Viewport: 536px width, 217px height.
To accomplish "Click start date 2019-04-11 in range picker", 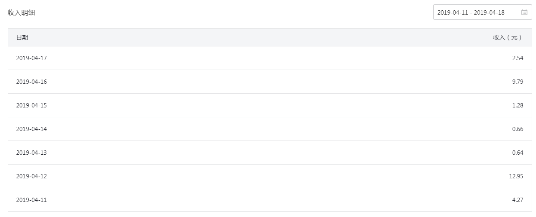I will coord(452,12).
